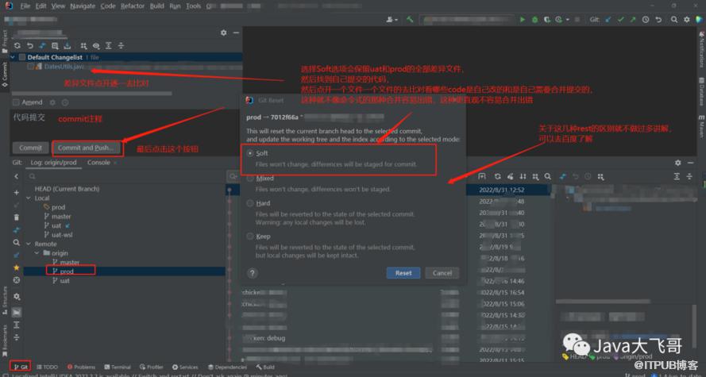Click the Reset button in dialog

pyautogui.click(x=403, y=273)
